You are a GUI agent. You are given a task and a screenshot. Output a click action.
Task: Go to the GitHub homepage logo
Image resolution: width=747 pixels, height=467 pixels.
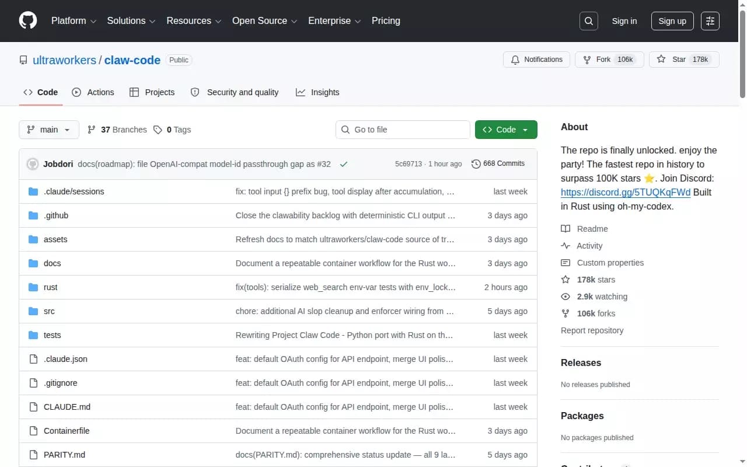pos(28,20)
